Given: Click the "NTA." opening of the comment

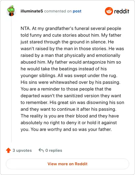Looking at the screenshot, I should pos(26,28).
